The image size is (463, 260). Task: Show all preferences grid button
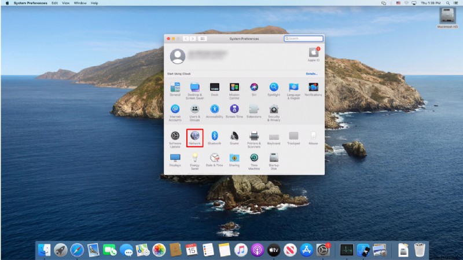203,39
